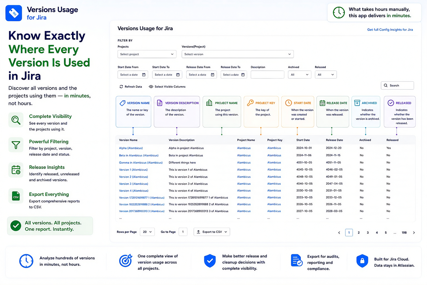Open the Released filter dropdown
Viewport: 427px width, 285px height.
click(x=326, y=75)
